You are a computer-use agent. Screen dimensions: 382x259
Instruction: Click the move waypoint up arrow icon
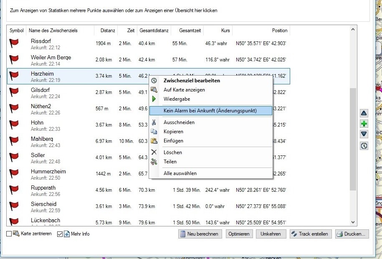coord(364,113)
